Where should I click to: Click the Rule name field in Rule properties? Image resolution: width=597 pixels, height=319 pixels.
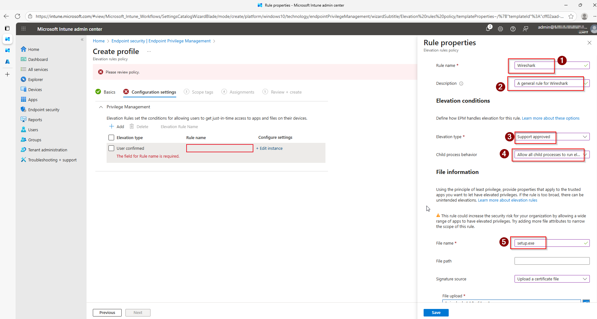click(x=552, y=65)
